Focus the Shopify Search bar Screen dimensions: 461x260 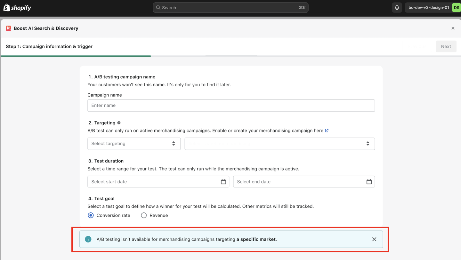(x=231, y=8)
